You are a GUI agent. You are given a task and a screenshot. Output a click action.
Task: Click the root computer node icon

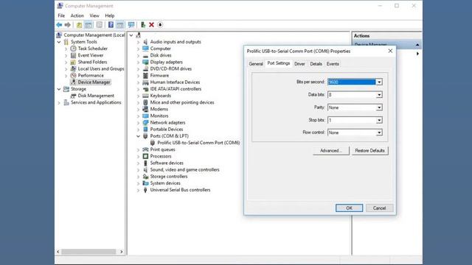pos(139,35)
